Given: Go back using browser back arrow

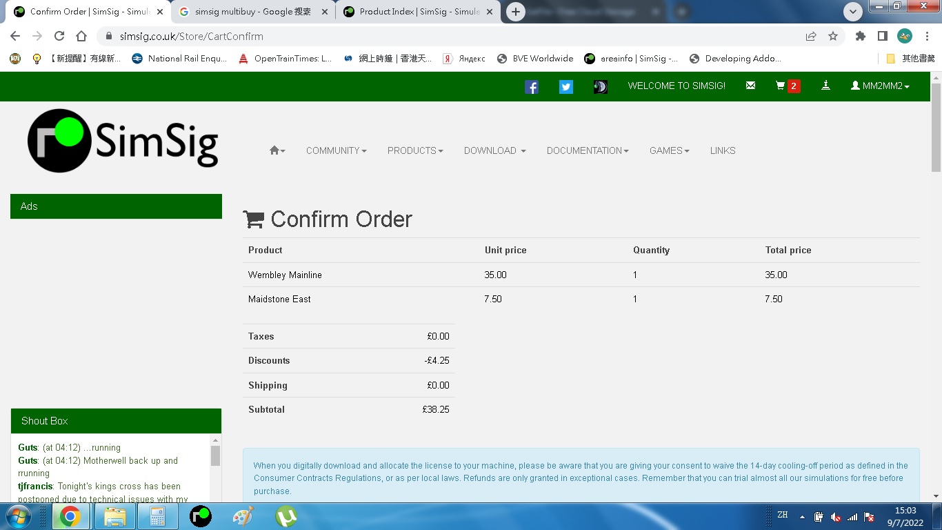Looking at the screenshot, I should tap(15, 36).
